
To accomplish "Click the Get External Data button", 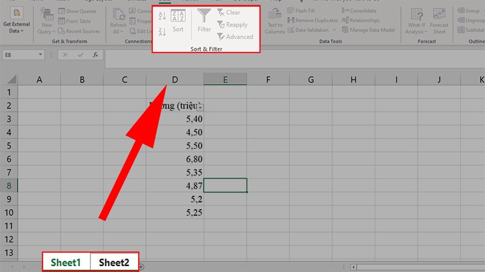I will [x=16, y=21].
